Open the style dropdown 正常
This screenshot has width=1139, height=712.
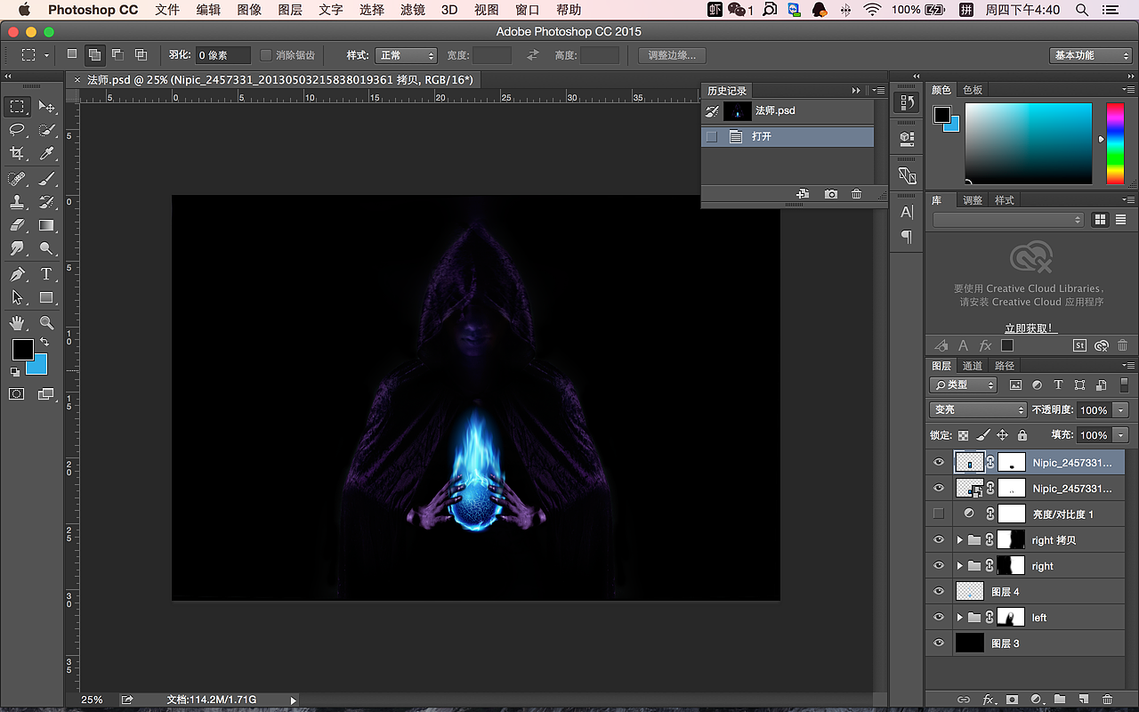(406, 55)
